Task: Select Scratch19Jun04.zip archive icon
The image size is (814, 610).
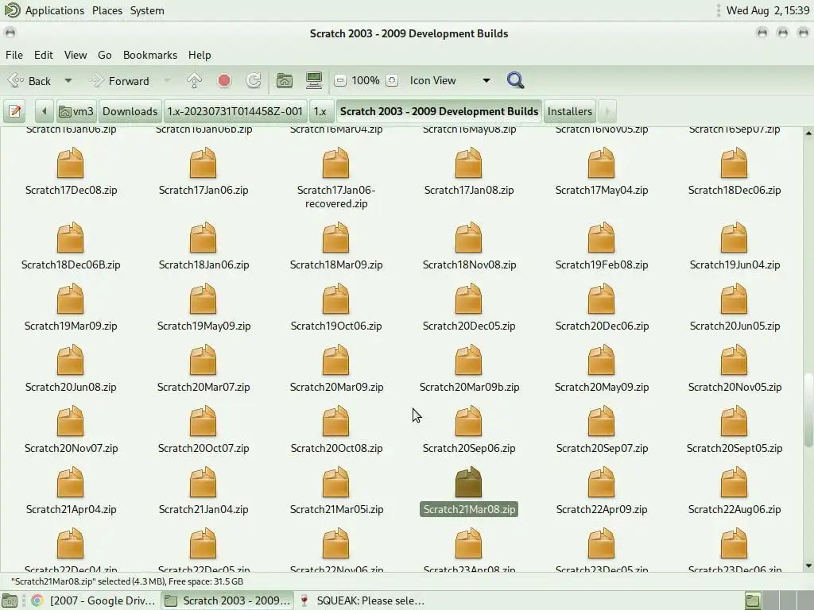Action: tap(734, 237)
